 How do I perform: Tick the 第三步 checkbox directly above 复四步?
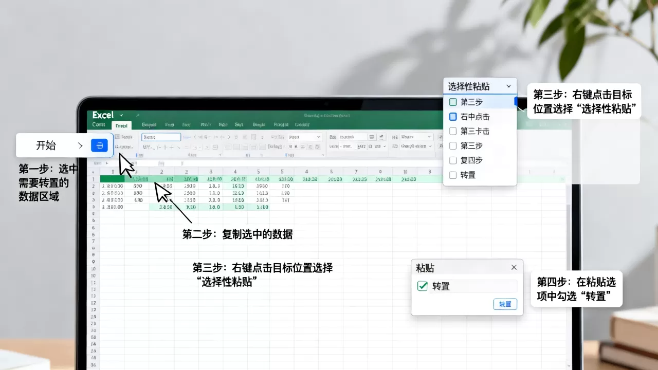pos(453,145)
